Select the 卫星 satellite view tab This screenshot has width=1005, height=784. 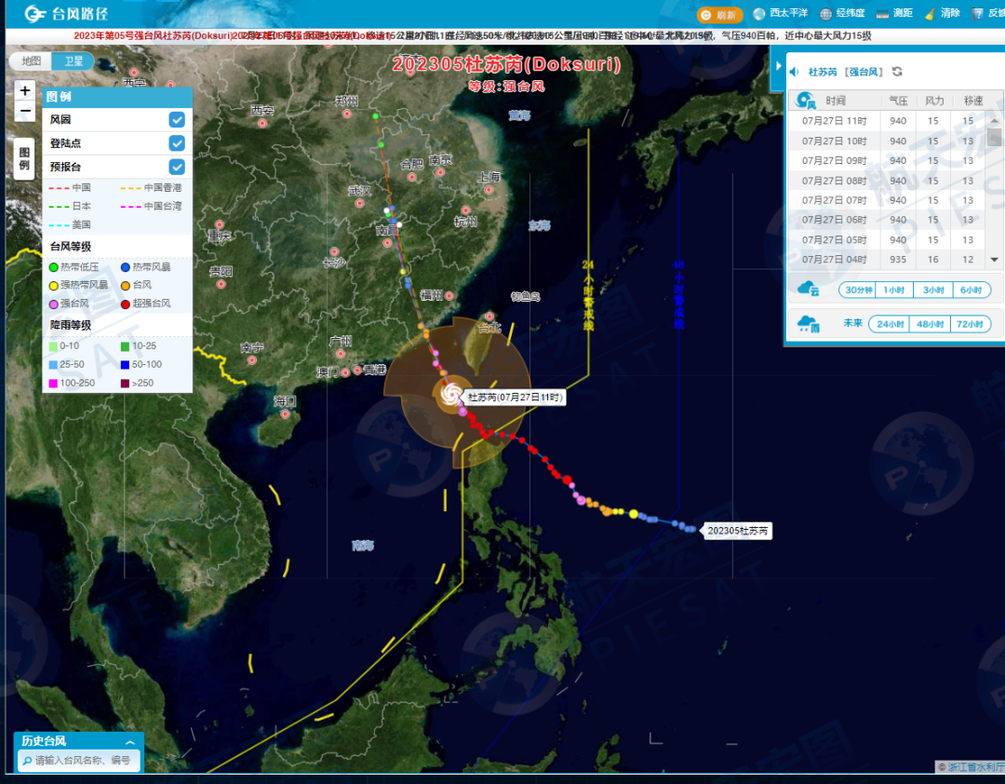pos(73,61)
